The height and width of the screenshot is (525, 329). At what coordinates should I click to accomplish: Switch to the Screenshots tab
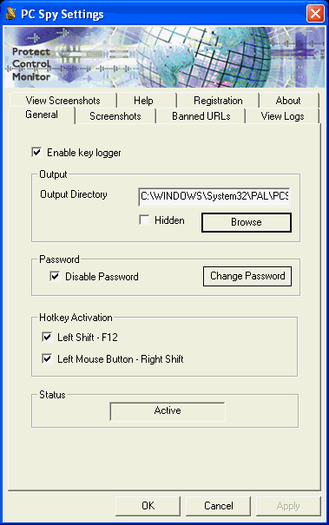click(115, 116)
